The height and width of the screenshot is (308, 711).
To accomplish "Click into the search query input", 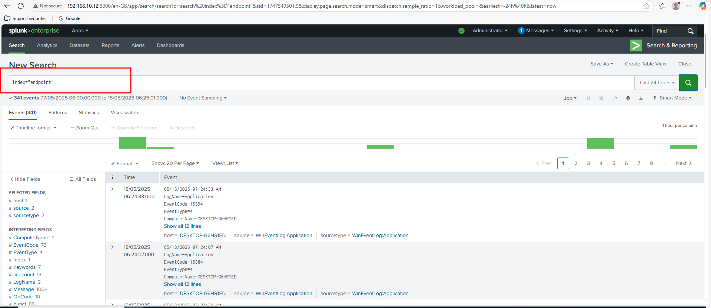I will coord(322,83).
